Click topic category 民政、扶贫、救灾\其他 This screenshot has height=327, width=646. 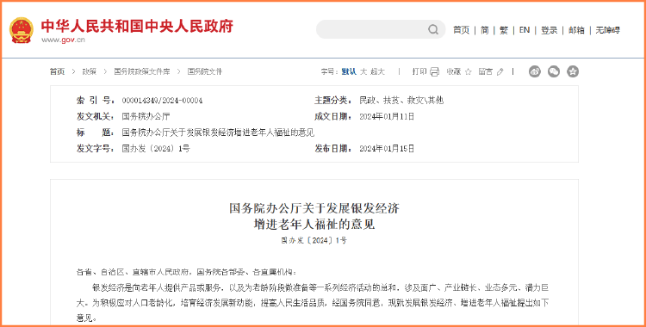click(x=401, y=101)
